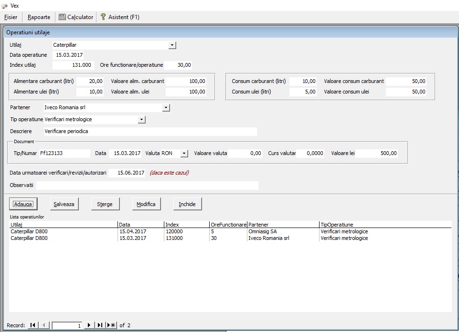Image resolution: width=459 pixels, height=332 pixels.
Task: Click Alimentare carburant (litri) field
Action: pyautogui.click(x=90, y=81)
